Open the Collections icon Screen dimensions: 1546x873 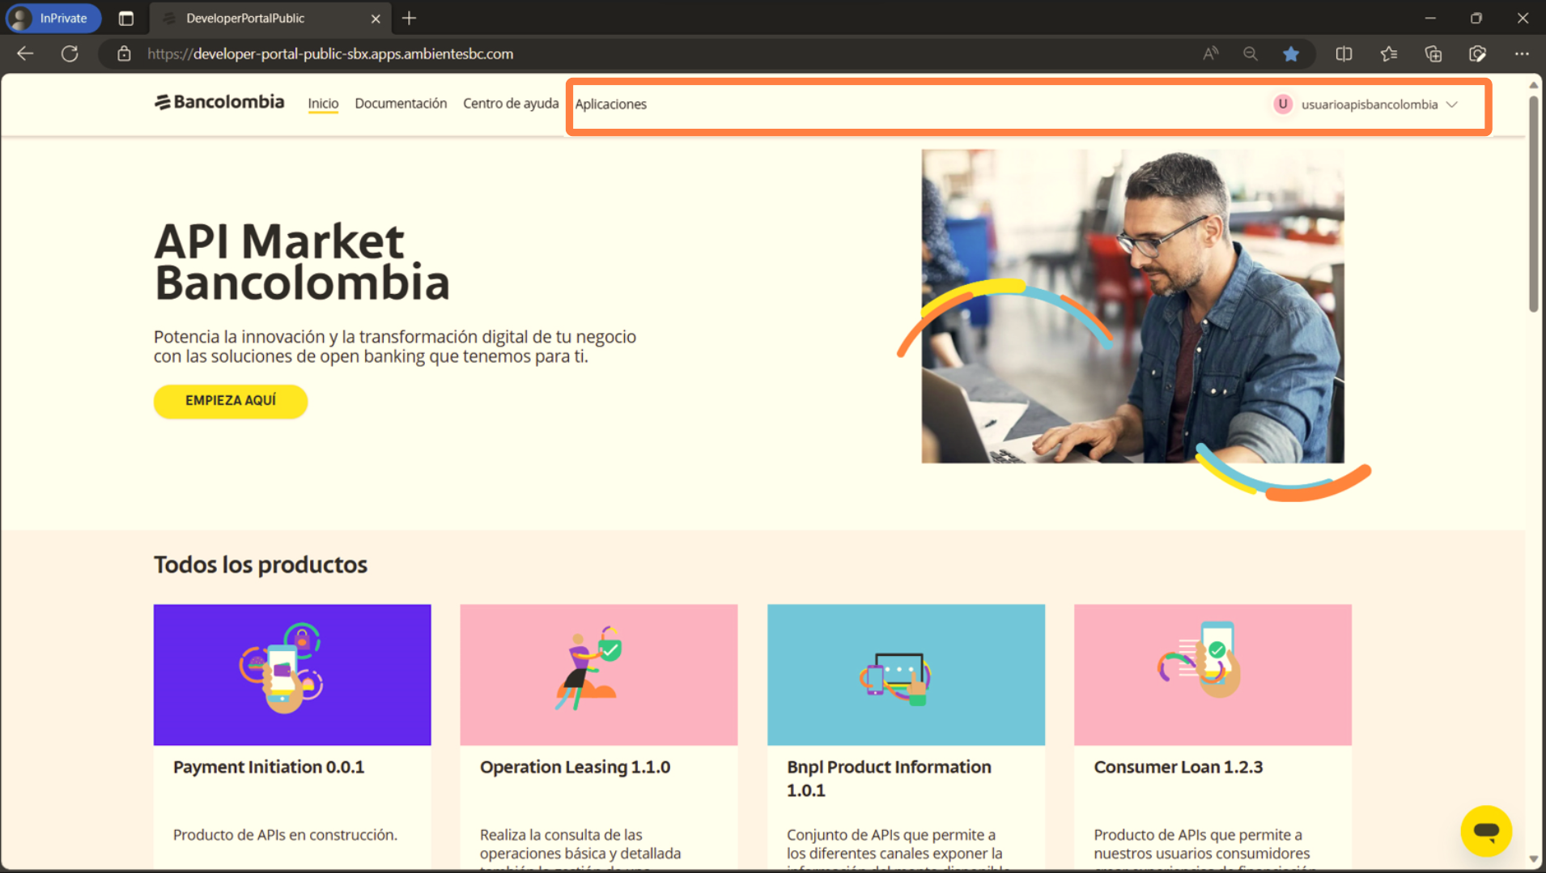click(1433, 53)
